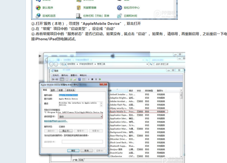Open the 凭据管理器 control panel icon

coord(79,8)
